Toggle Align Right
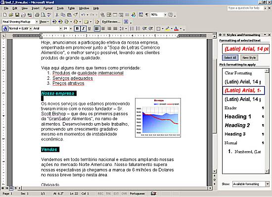The image size is (272, 197). pyautogui.click(x=109, y=29)
